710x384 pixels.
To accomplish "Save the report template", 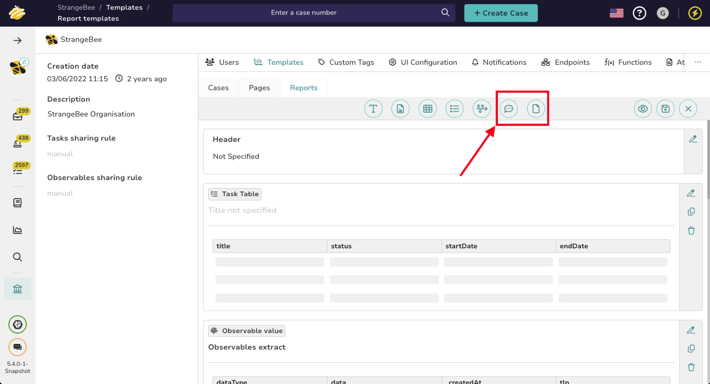I will (x=665, y=109).
